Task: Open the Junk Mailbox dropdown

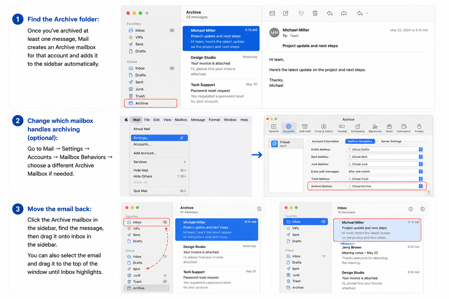Action: [x=384, y=164]
